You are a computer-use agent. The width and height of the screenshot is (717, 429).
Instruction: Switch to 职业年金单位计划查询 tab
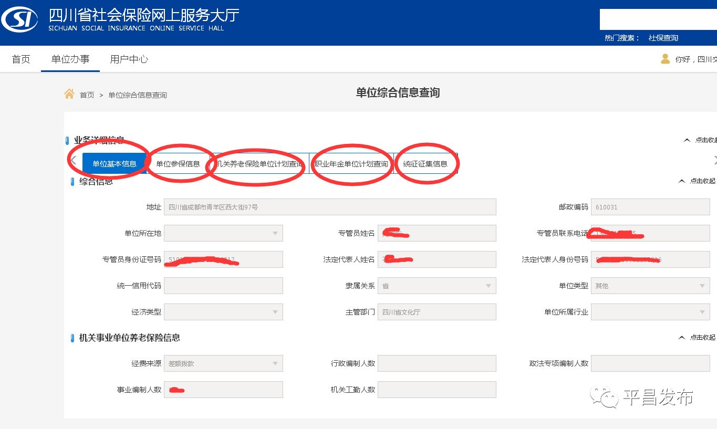351,164
